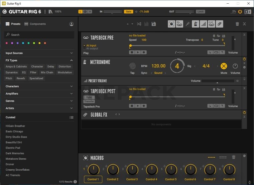
Task: Toggle the Metronome tool in the toolbar
Action: point(195,24)
